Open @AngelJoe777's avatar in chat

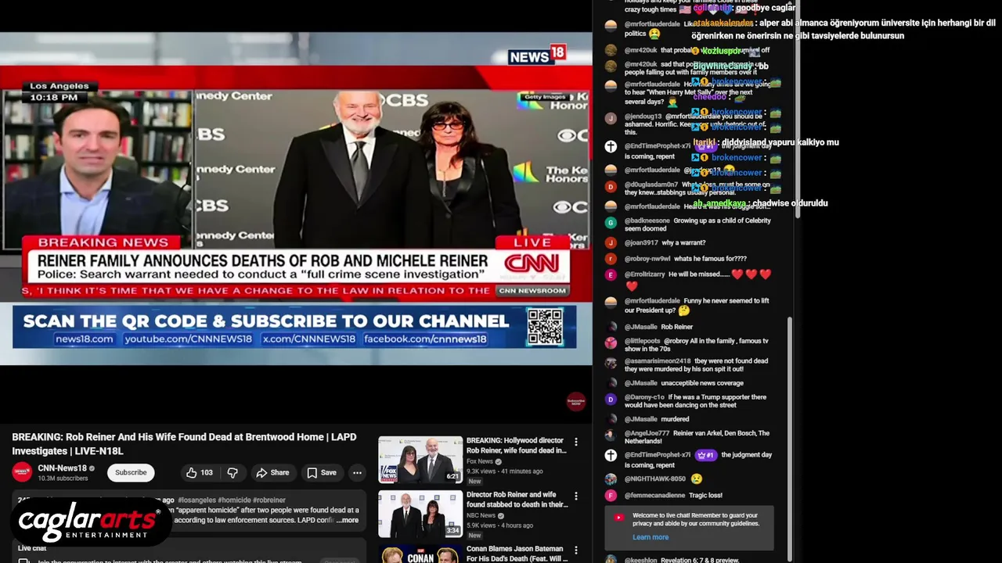tap(611, 433)
